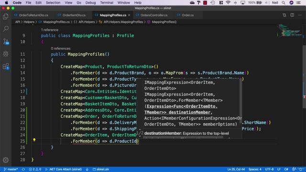Click ProductToReturnDto on line 13

point(129,67)
